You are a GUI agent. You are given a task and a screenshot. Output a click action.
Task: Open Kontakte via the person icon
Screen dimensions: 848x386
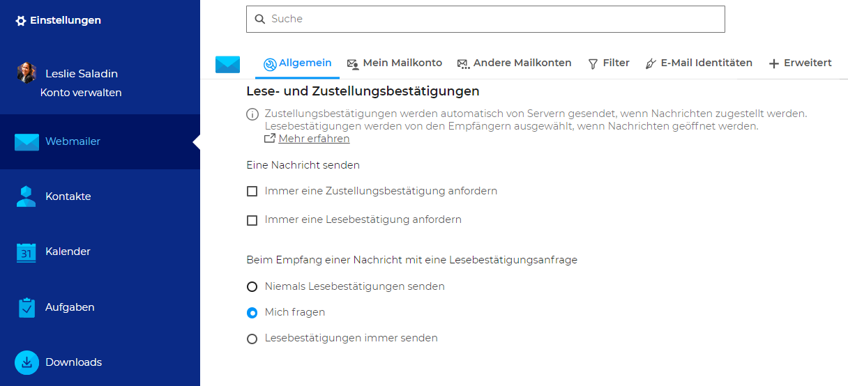(26, 196)
